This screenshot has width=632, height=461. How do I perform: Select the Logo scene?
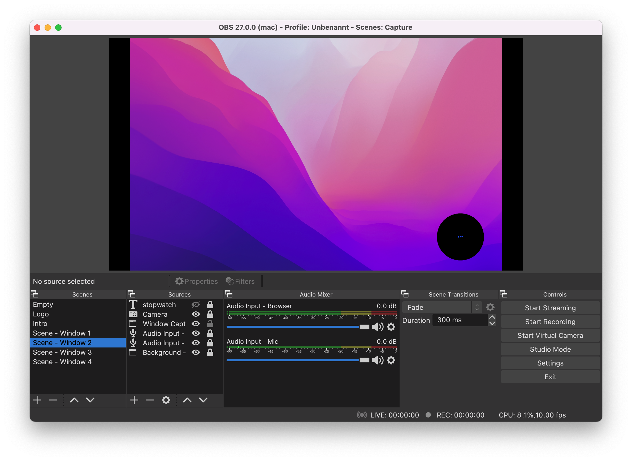pos(78,314)
